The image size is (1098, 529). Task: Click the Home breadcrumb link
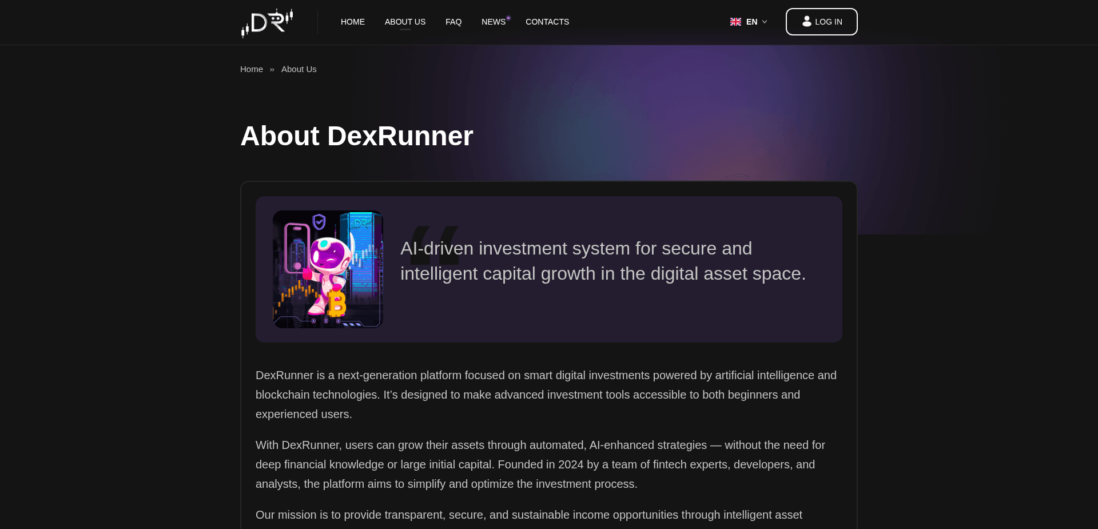pos(252,69)
